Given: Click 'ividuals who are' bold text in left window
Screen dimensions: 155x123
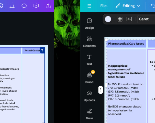Looking at the screenshot, I should tap(9, 69).
